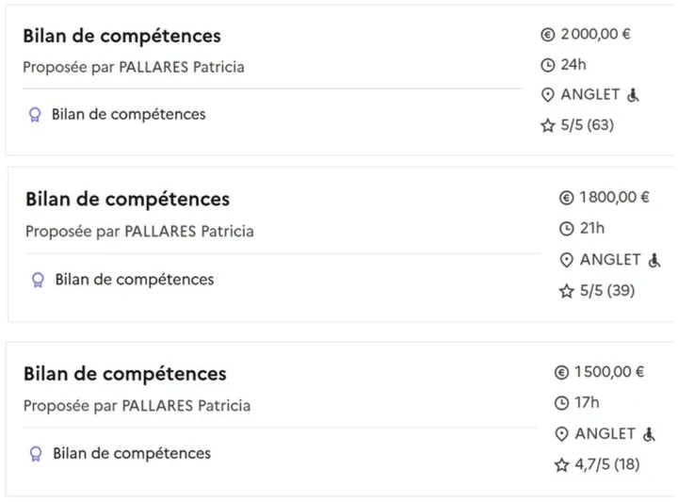
Task: Click the star icon beside 5/5 (63)
Action: click(548, 125)
